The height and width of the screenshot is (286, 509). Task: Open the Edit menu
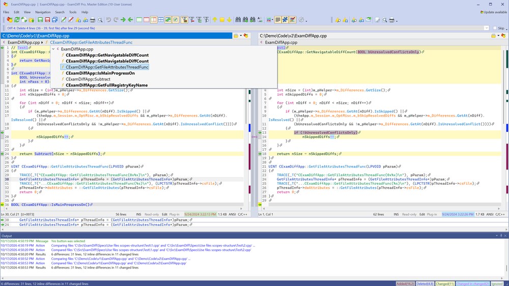tap(17, 12)
